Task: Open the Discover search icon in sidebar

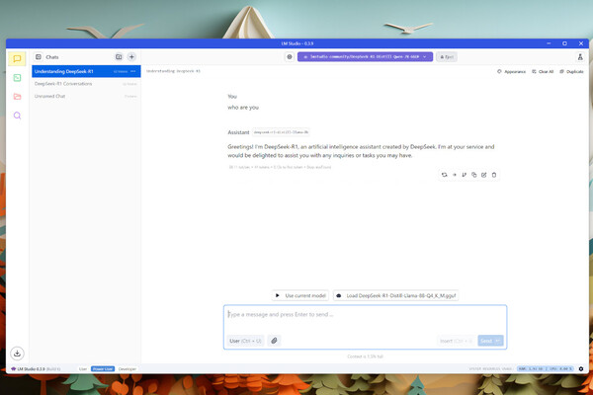Action: coord(17,116)
